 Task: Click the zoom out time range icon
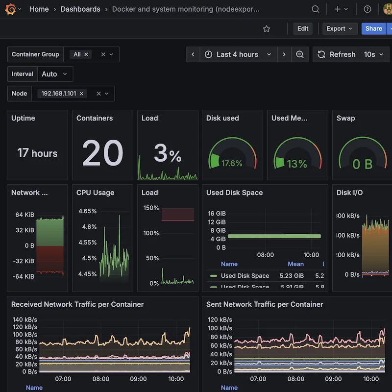click(300, 54)
